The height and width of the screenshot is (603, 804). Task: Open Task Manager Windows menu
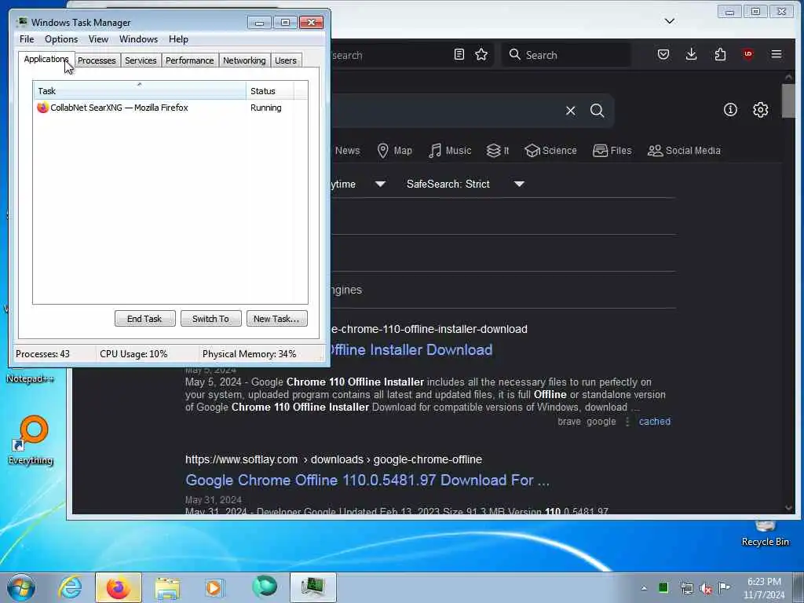(138, 39)
